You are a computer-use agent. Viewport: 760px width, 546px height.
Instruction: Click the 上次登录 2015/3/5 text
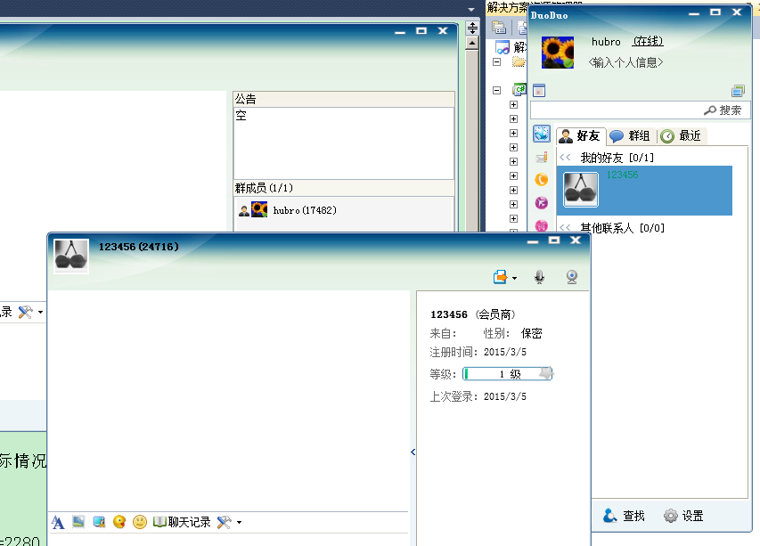pyautogui.click(x=478, y=396)
